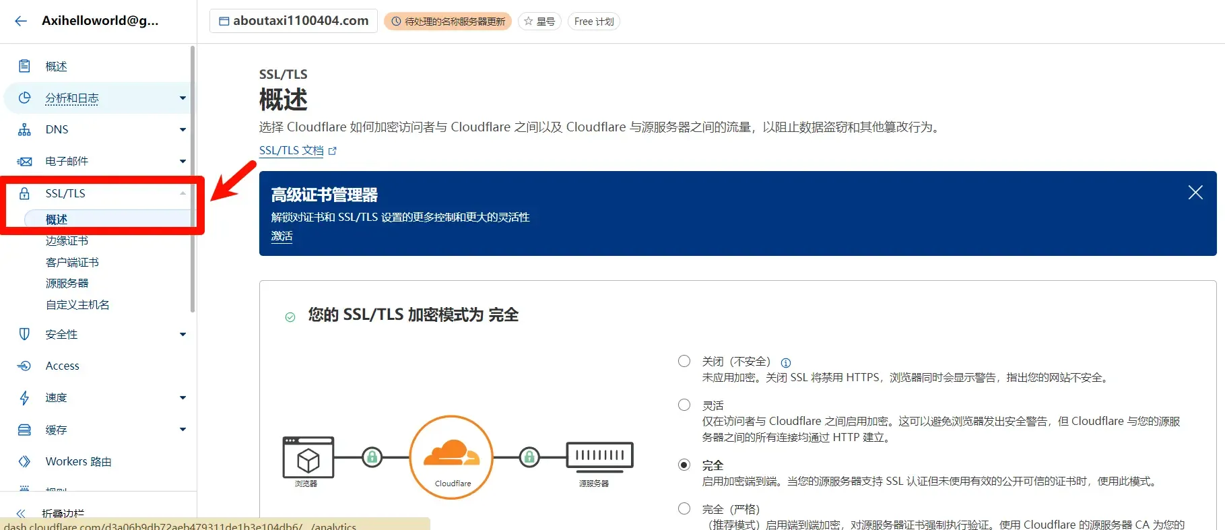Image resolution: width=1225 pixels, height=530 pixels.
Task: Expand the 电子邮件 menu arrow
Action: pos(183,161)
